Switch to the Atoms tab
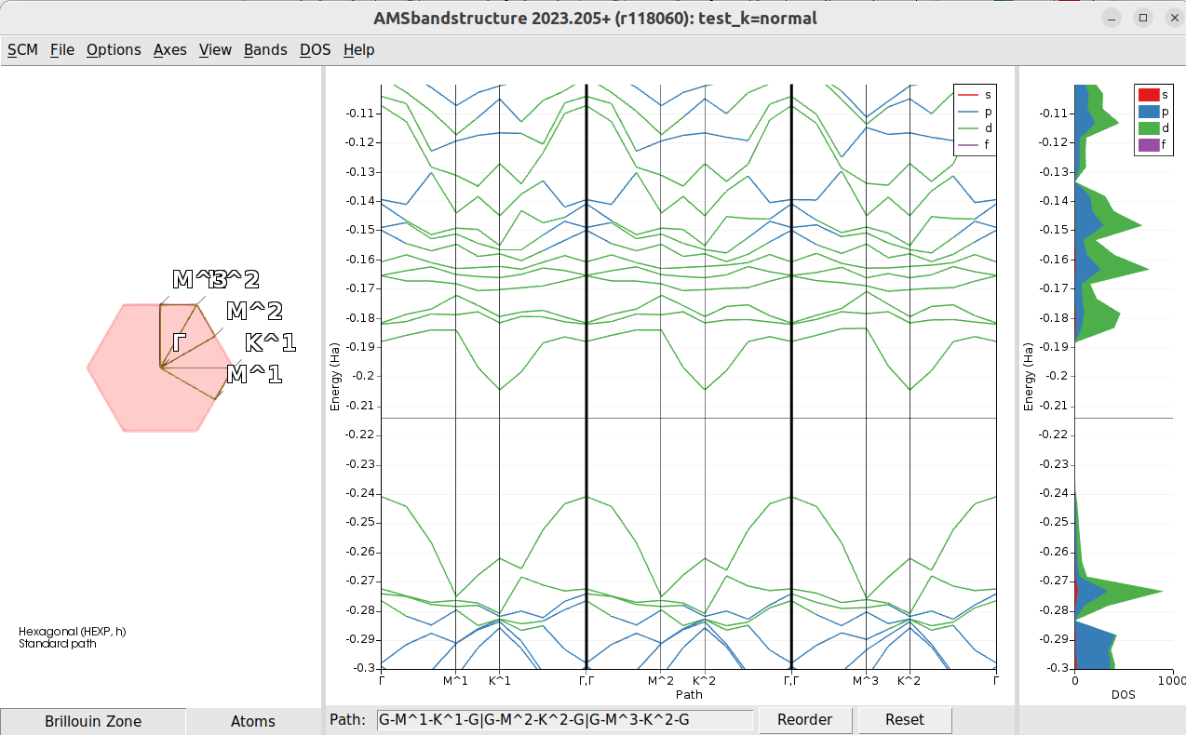Image resolution: width=1186 pixels, height=735 pixels. point(253,721)
